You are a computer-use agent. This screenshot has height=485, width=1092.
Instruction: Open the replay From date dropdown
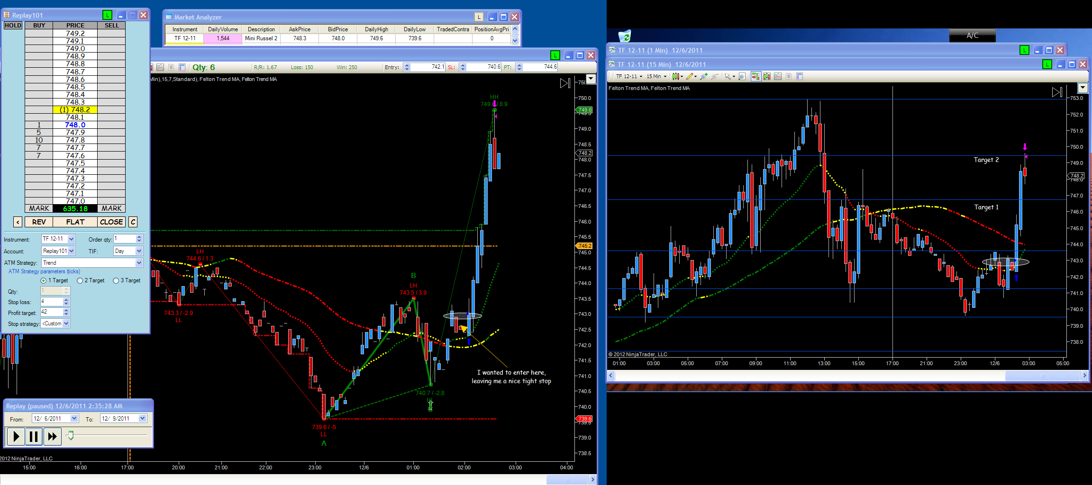74,419
